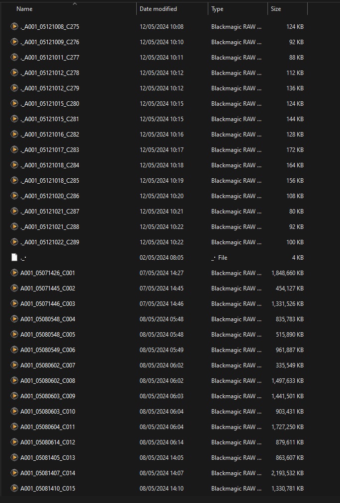Click icon of A001_05071426_C001 clip

pyautogui.click(x=14, y=273)
